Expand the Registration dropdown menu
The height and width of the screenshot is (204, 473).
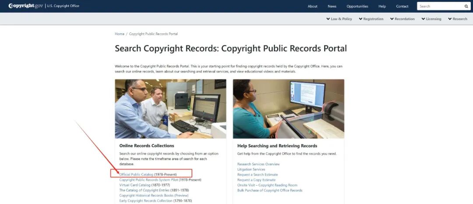pyautogui.click(x=371, y=19)
